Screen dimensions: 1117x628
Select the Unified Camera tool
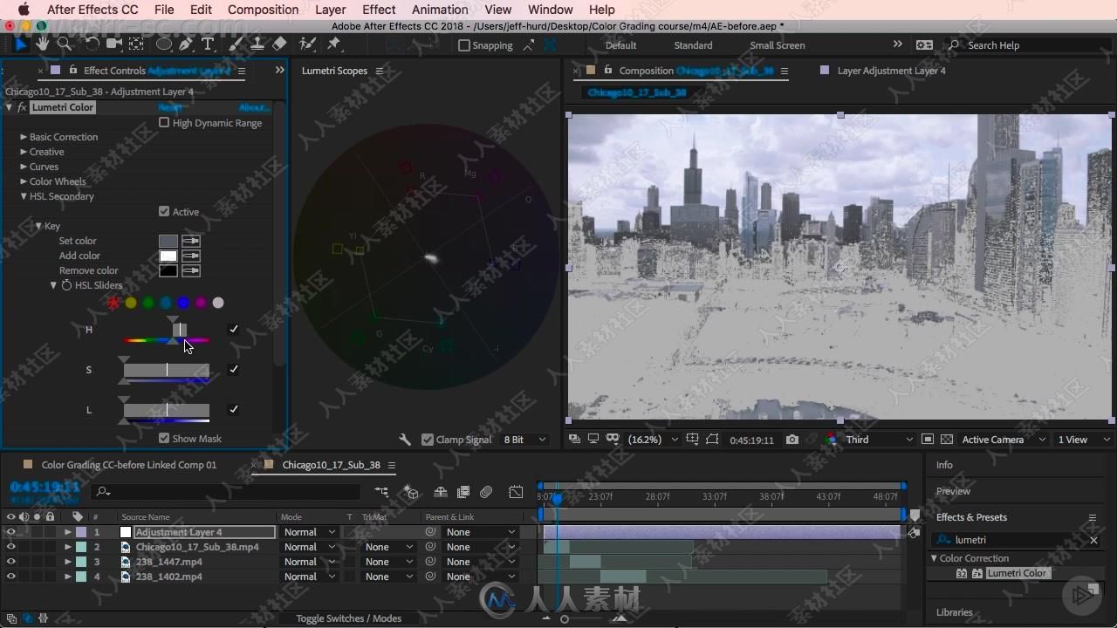coord(113,44)
